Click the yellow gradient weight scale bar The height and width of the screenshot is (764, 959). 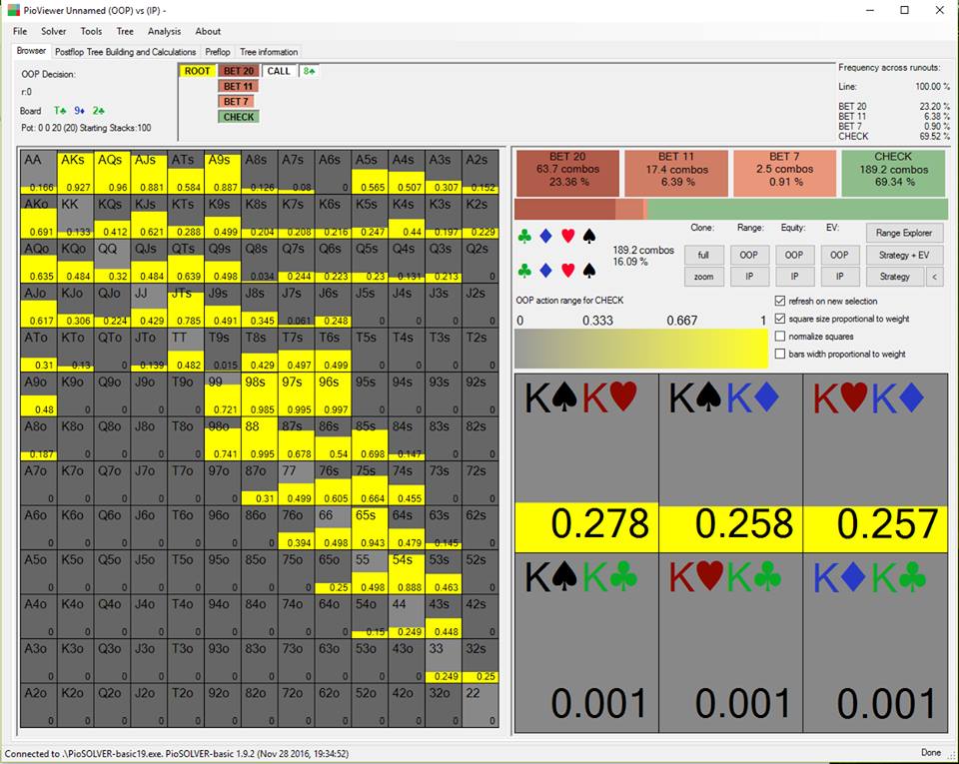(x=641, y=349)
